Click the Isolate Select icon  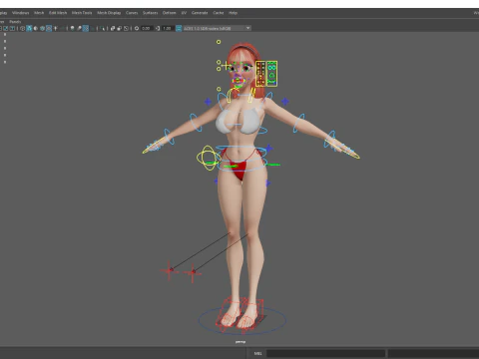coord(102,28)
